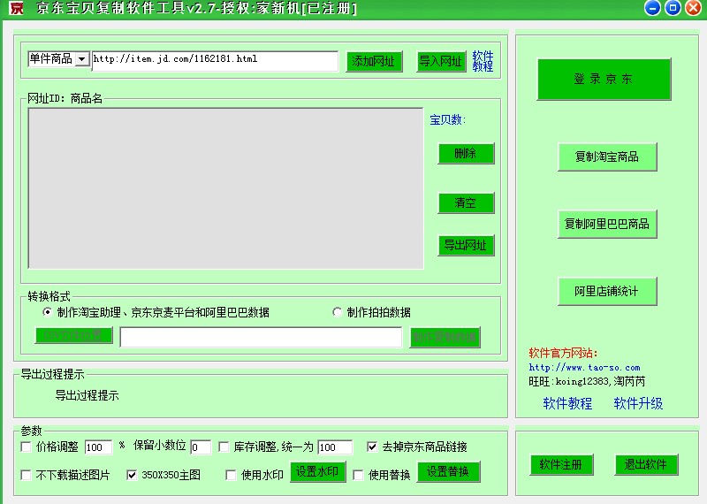Click the 退出软件 button
The image size is (707, 504).
click(x=646, y=464)
